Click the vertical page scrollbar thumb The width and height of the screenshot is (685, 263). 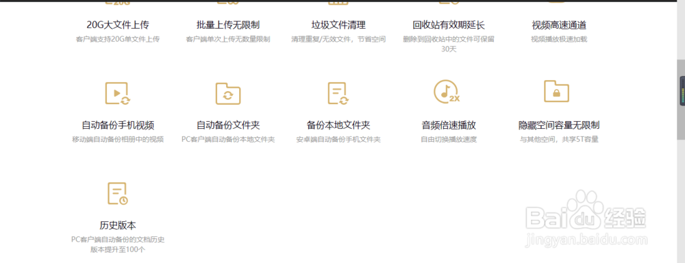coord(681,99)
